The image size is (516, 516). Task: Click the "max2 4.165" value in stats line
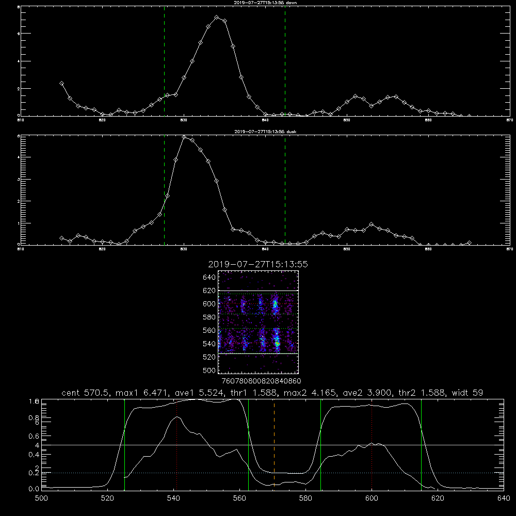311,393
